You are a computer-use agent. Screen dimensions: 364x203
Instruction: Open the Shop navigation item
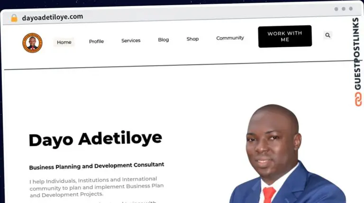[193, 39]
